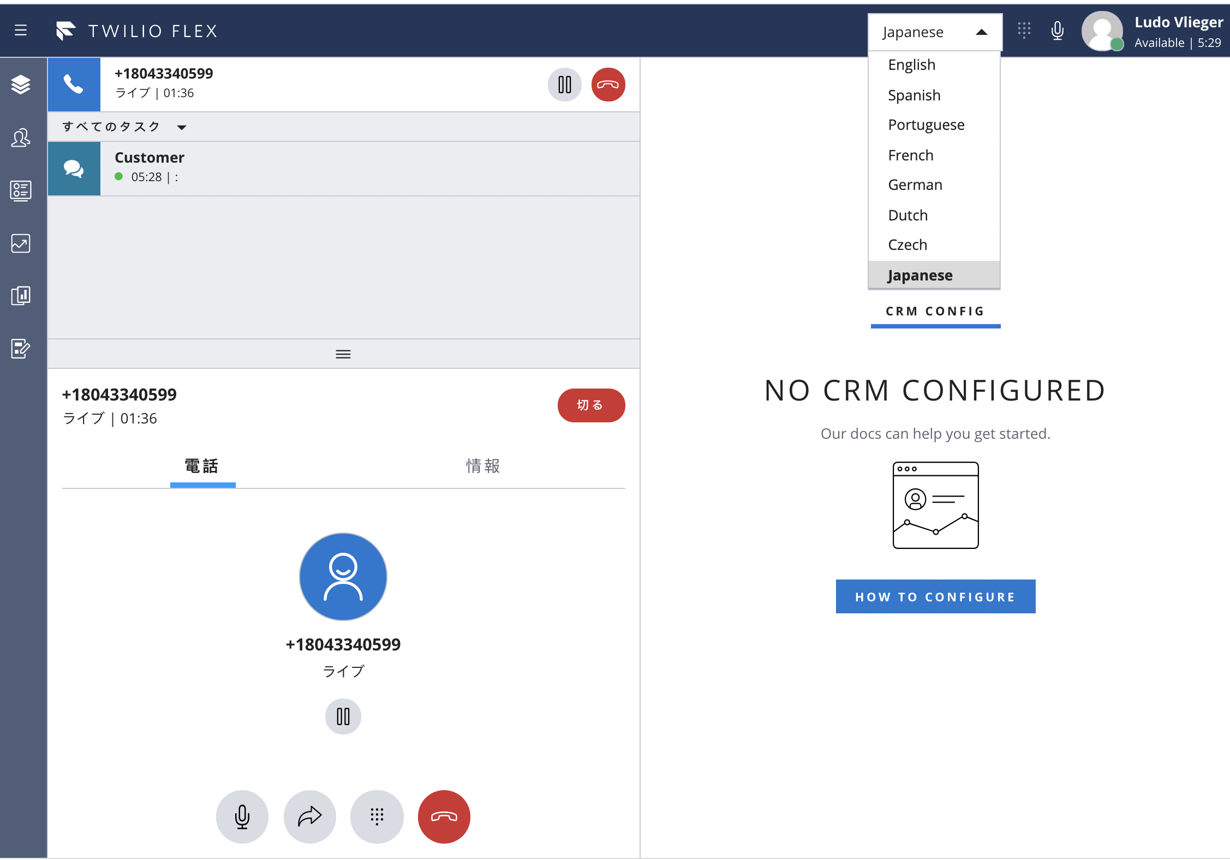Open the Teams view icon in sidebar

tap(21, 138)
